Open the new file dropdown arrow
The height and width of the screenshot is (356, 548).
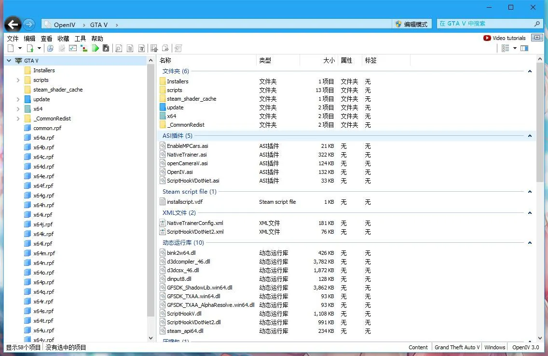tap(20, 48)
